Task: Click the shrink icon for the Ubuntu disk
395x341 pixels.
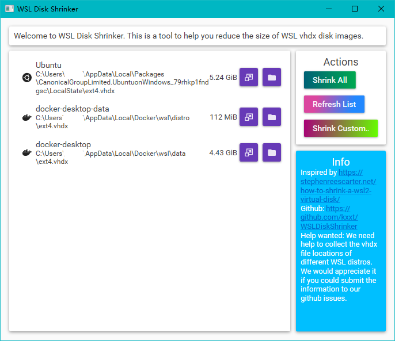Action: click(x=249, y=77)
